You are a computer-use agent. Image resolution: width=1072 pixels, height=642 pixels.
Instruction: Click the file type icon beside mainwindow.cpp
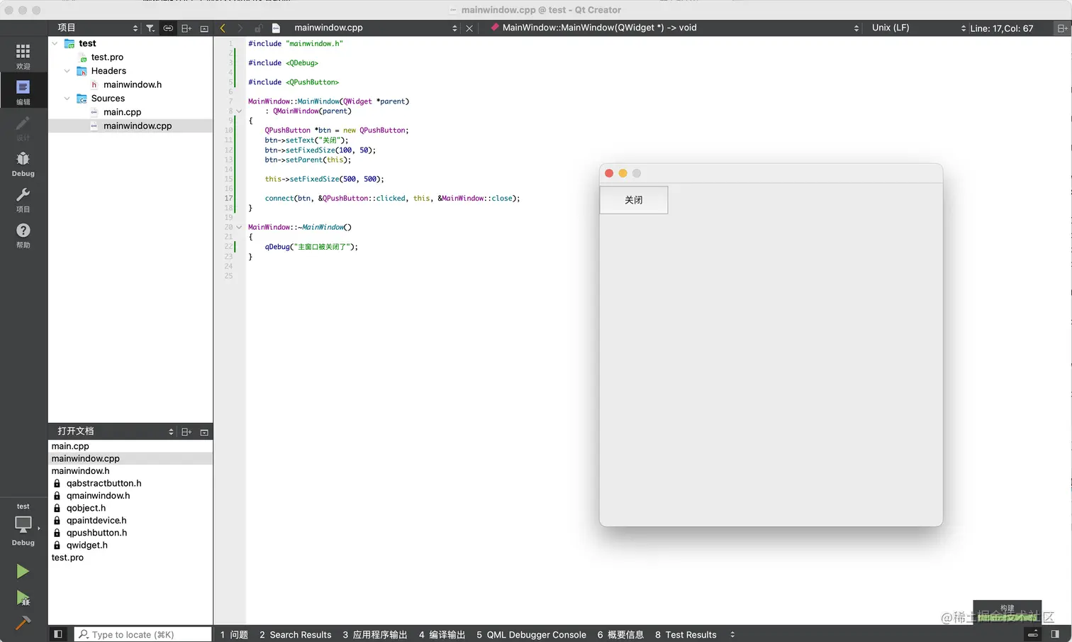[277, 28]
